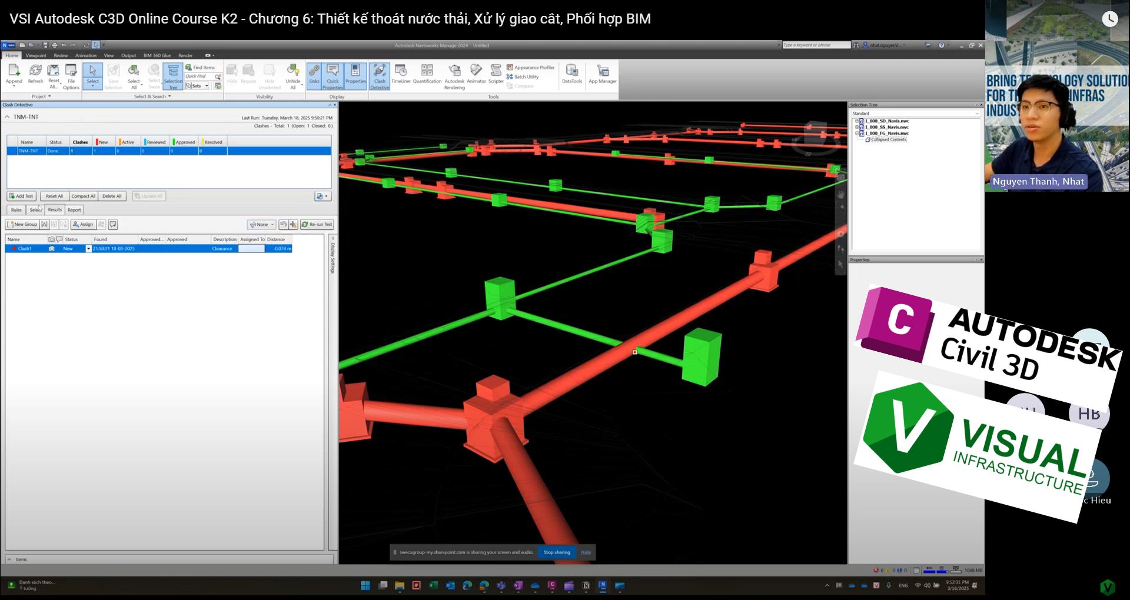Open the Clash Detective tool in ribbon
The image size is (1130, 600).
[380, 76]
